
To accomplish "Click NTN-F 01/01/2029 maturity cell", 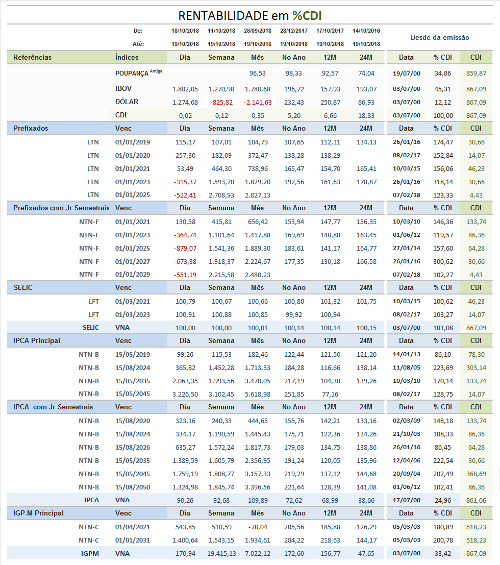I will [x=133, y=275].
